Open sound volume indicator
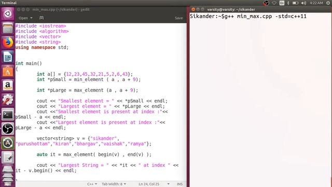Viewport: 332px width, 187px height. [304, 3]
